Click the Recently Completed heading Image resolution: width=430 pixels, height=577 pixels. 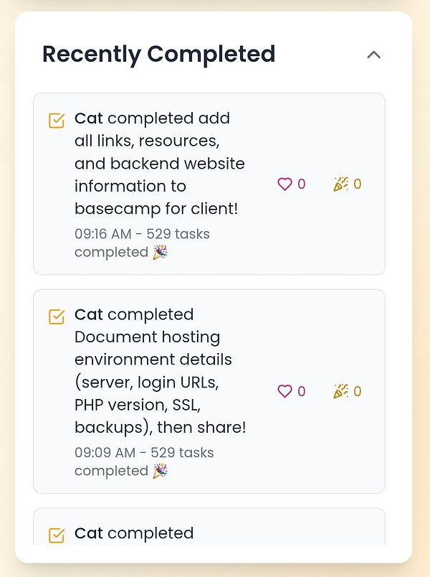[x=158, y=55]
